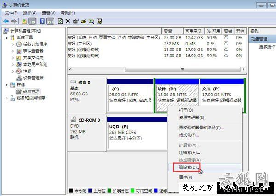This screenshot has width=276, height=196.
Task: Click the volume list scroll right arrow
Action: [243, 69]
